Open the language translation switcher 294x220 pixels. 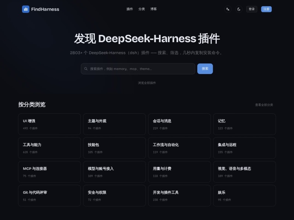click(227, 9)
